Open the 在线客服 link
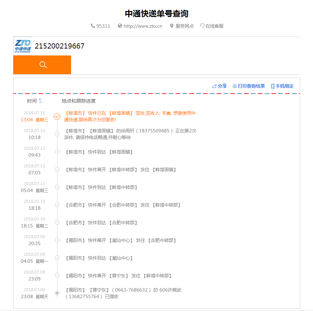This screenshot has height=311, width=313. [x=215, y=26]
